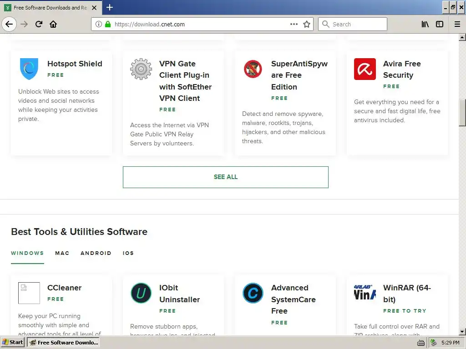Viewport: 466px width, 349px height.
Task: Click the network tray icon
Action: point(433,343)
